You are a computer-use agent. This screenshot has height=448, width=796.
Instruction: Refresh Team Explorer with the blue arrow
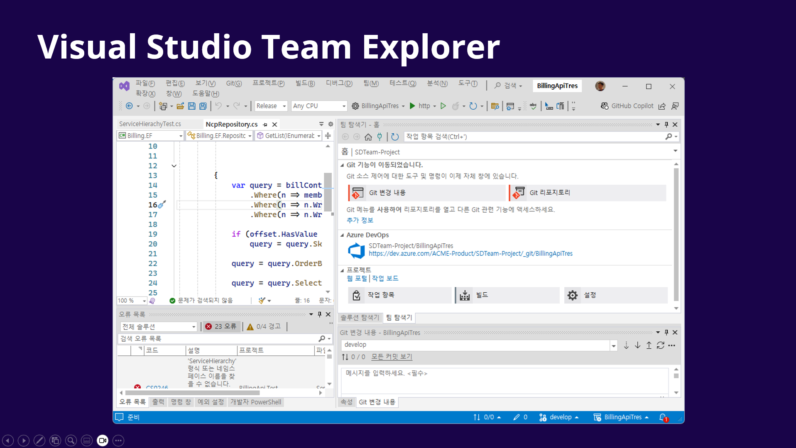[x=395, y=137]
